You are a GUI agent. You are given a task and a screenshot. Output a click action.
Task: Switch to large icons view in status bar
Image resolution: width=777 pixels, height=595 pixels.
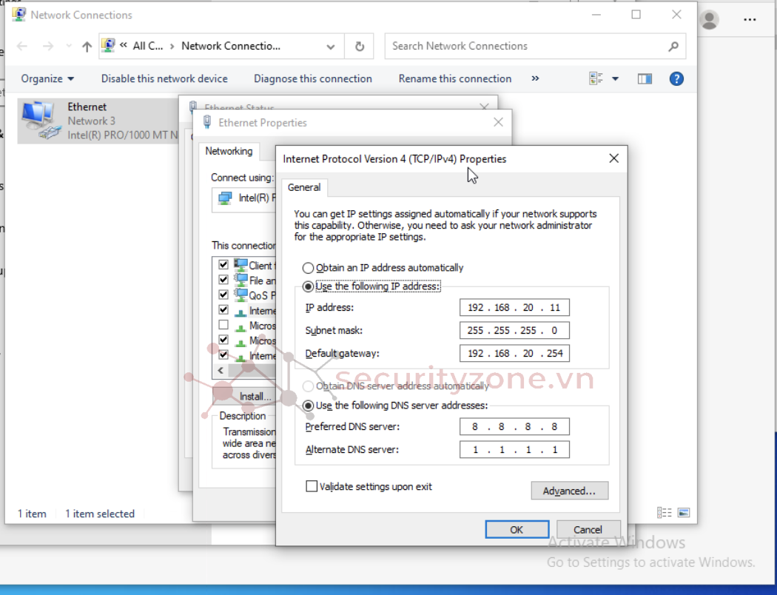[684, 513]
